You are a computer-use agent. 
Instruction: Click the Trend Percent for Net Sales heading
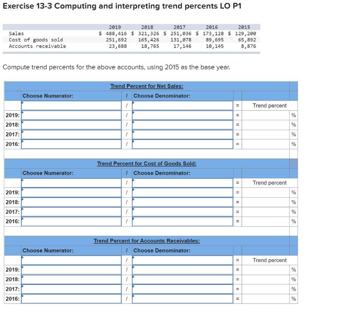(147, 86)
